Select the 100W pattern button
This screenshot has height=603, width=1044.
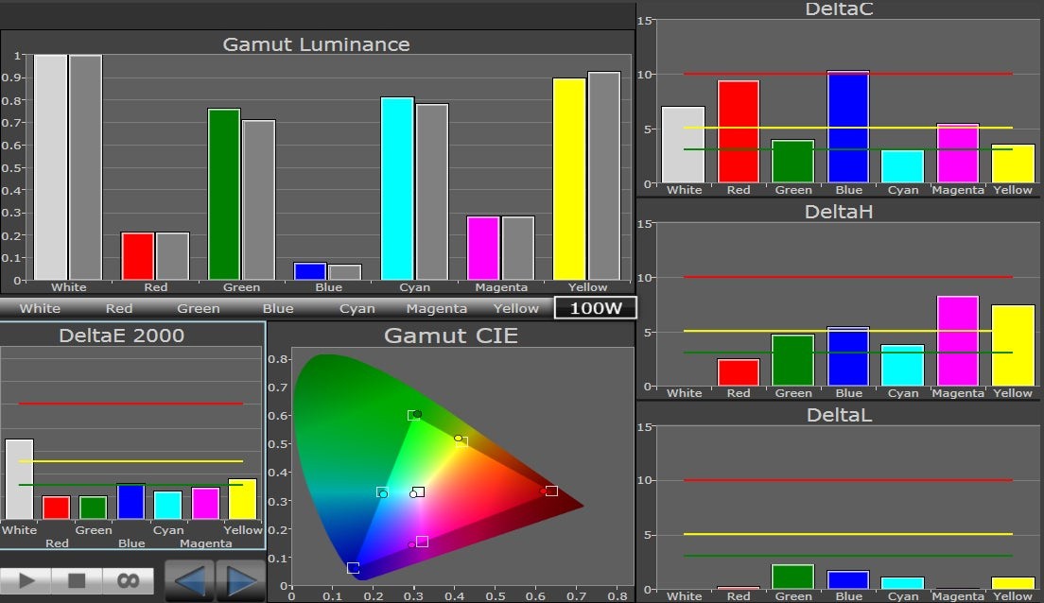595,308
